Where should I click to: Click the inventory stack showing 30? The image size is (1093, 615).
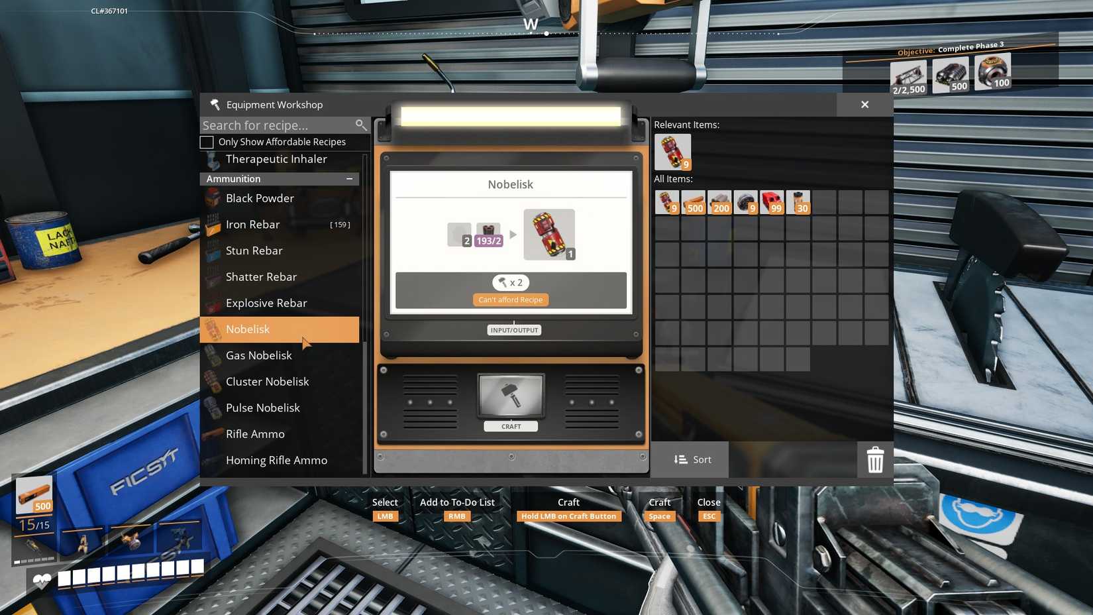point(798,202)
